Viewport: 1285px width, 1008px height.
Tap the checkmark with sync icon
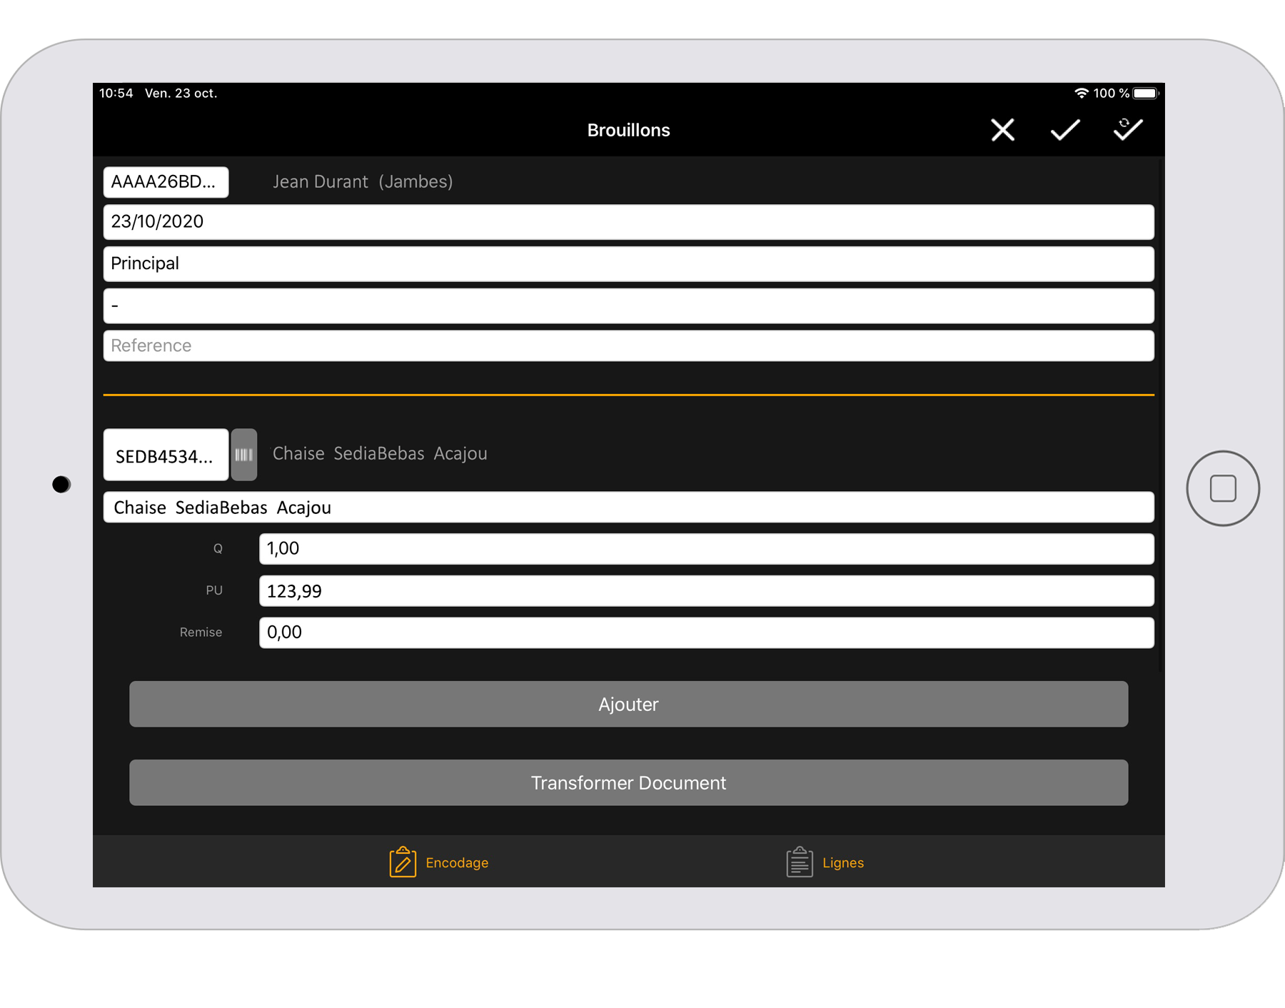(1127, 129)
